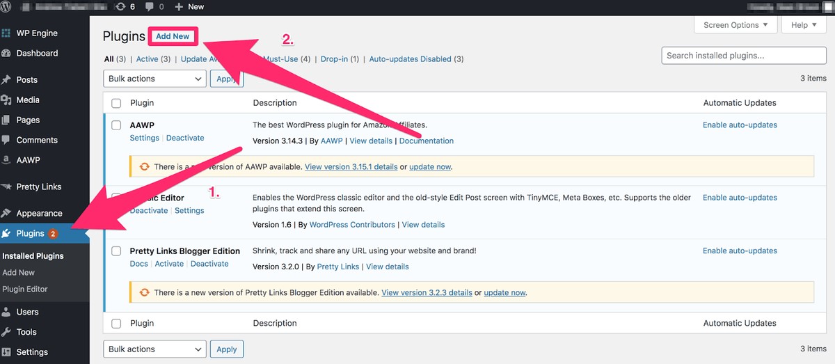Tick the select-all checkbox in table header
The width and height of the screenshot is (835, 364).
[116, 103]
